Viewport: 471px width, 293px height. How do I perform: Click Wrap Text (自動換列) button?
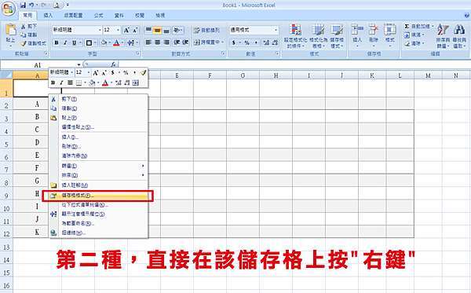206,30
